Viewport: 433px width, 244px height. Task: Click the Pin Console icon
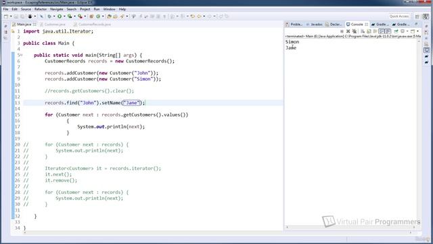(x=396, y=31)
